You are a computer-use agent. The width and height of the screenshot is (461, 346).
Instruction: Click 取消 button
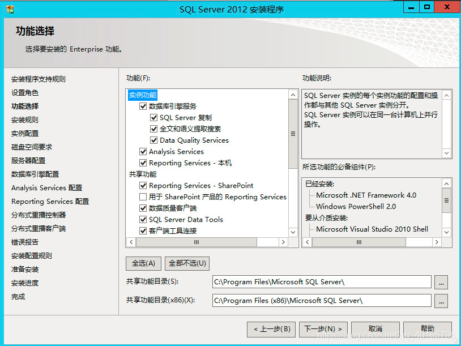(x=375, y=329)
